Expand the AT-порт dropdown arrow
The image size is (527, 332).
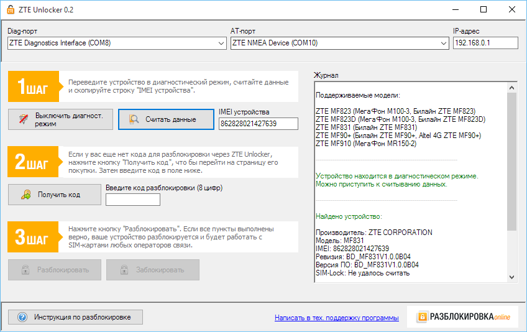pos(443,43)
